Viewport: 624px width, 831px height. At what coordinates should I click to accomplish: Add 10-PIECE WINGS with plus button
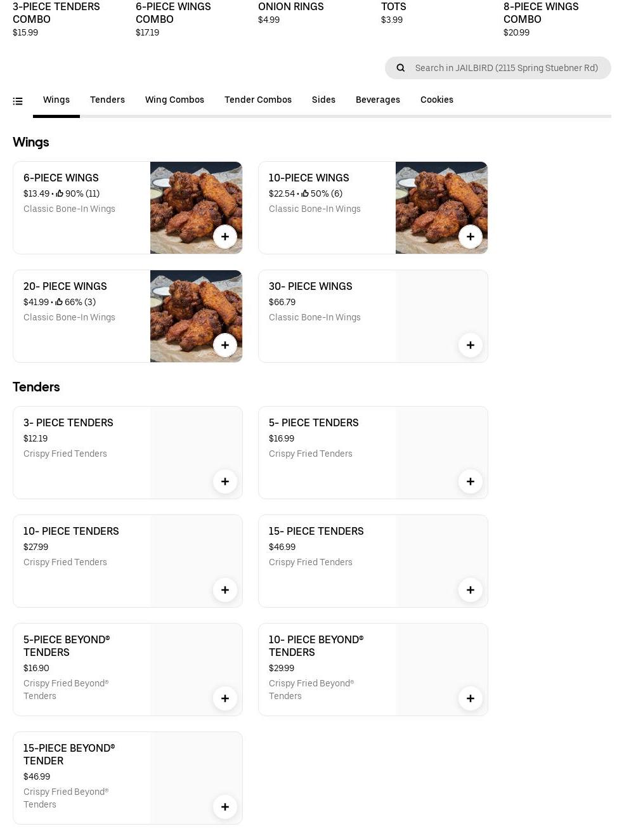pyautogui.click(x=471, y=237)
